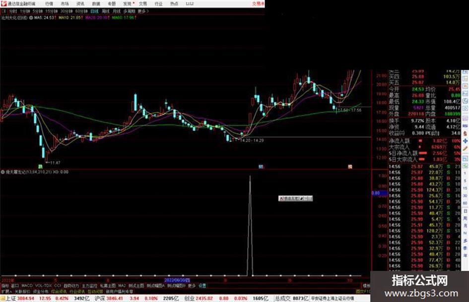Select the 15-minute shortcut in right sidebar
Screen dimensions: 469x302
click(465, 188)
